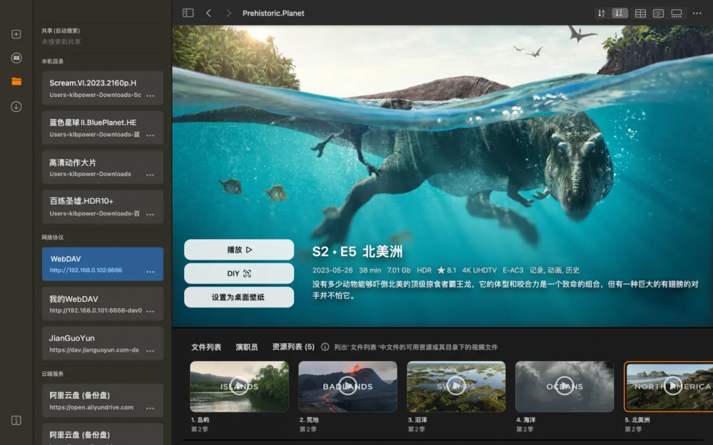Click the ★ 8.1 rating
This screenshot has width=713, height=445.
click(x=446, y=270)
